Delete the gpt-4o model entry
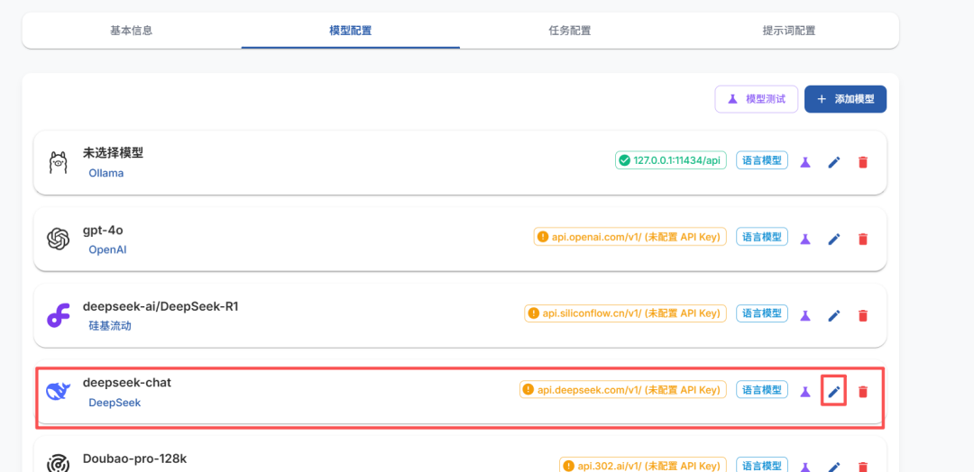 tap(863, 239)
